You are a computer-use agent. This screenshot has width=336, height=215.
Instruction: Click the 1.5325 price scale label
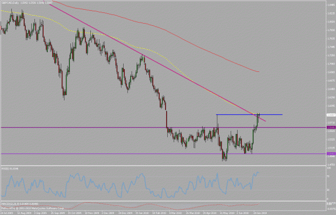pyautogui.click(x=331, y=139)
